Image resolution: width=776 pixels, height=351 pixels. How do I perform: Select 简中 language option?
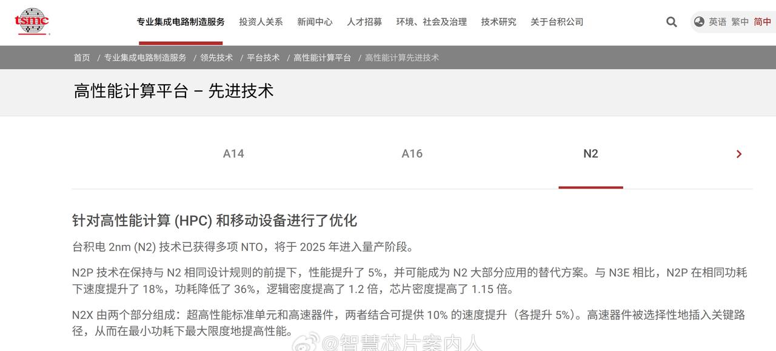[x=763, y=22]
